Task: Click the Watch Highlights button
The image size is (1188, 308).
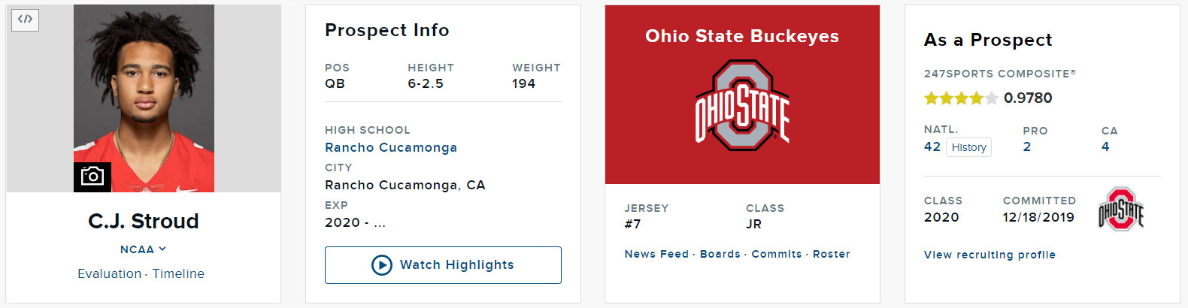Action: tap(443, 265)
